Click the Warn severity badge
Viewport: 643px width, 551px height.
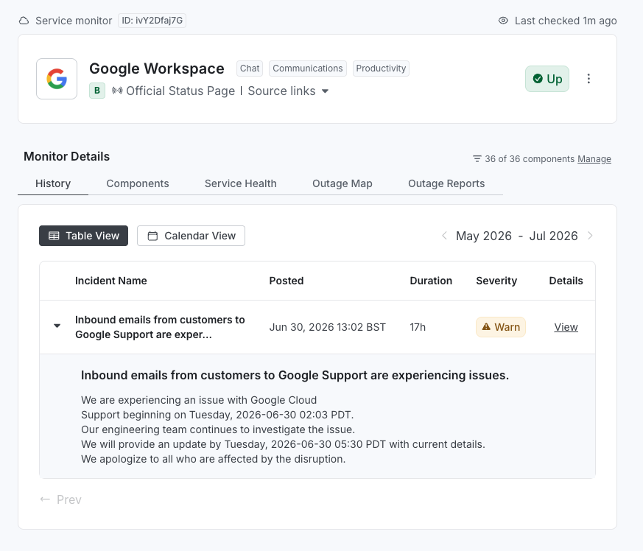tap(501, 327)
